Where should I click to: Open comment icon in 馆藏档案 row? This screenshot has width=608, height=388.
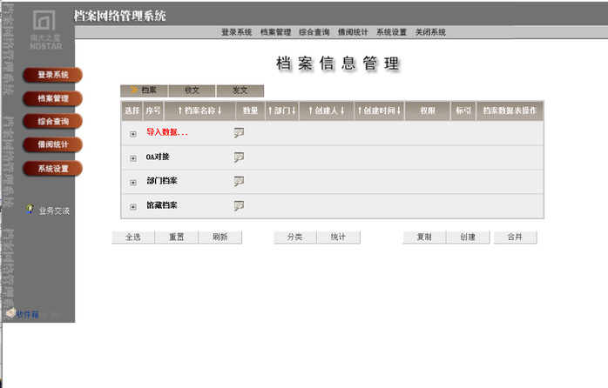click(239, 205)
